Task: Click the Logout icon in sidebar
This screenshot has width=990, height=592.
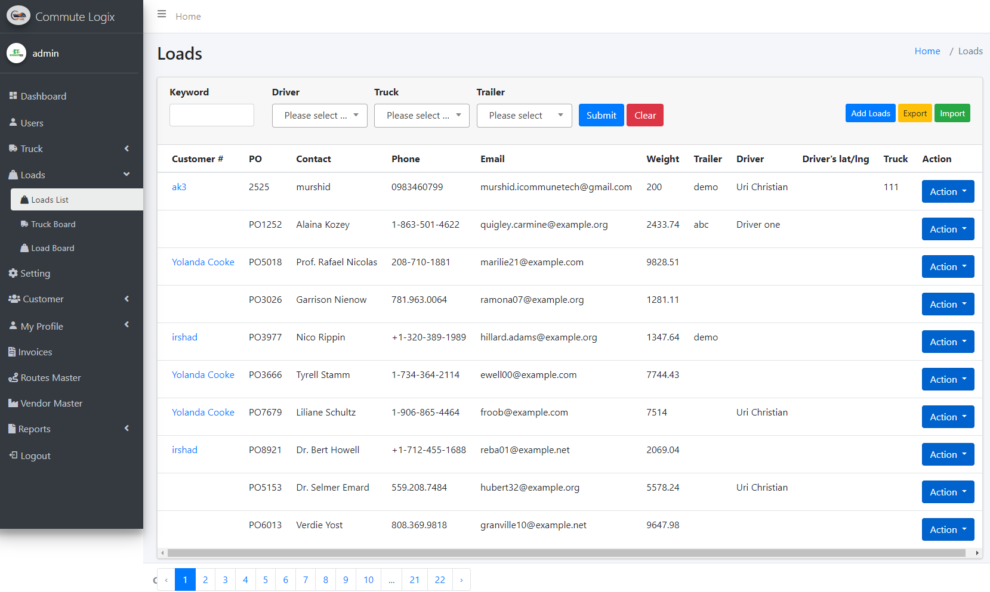Action: [13, 455]
